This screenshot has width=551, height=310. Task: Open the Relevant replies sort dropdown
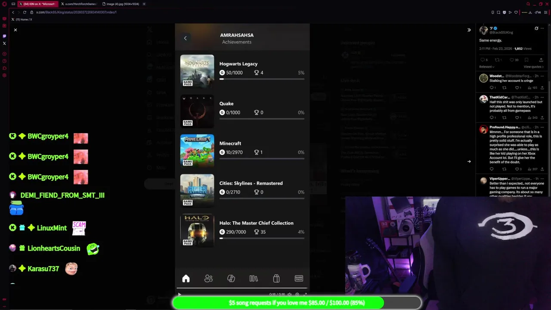[x=487, y=67]
